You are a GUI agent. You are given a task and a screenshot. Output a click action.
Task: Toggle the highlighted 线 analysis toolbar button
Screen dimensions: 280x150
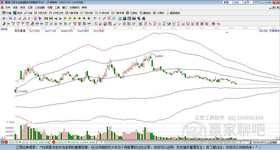click(114, 19)
